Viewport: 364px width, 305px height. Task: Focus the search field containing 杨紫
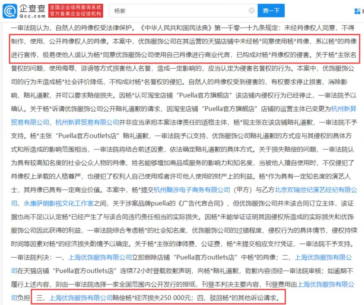pyautogui.click(x=184, y=10)
